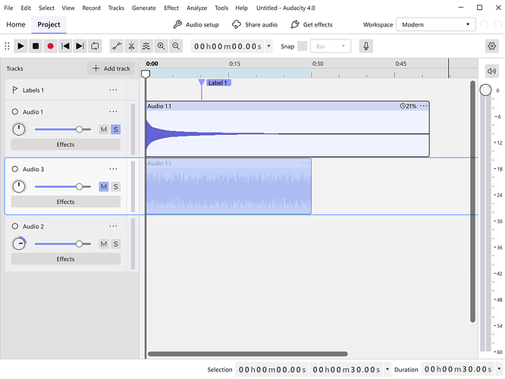The width and height of the screenshot is (505, 379).
Task: Click the Add track button
Action: (111, 68)
